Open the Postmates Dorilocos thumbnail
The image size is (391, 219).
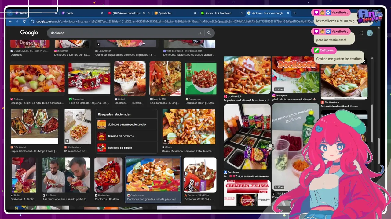tap(108, 175)
